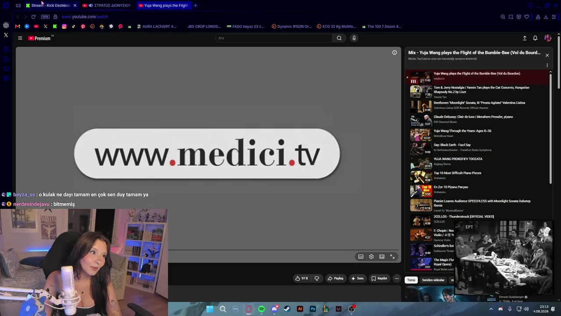Viewport: 561px width, 316px height.
Task: Open more actions (three dots) below the video
Action: coord(397,278)
